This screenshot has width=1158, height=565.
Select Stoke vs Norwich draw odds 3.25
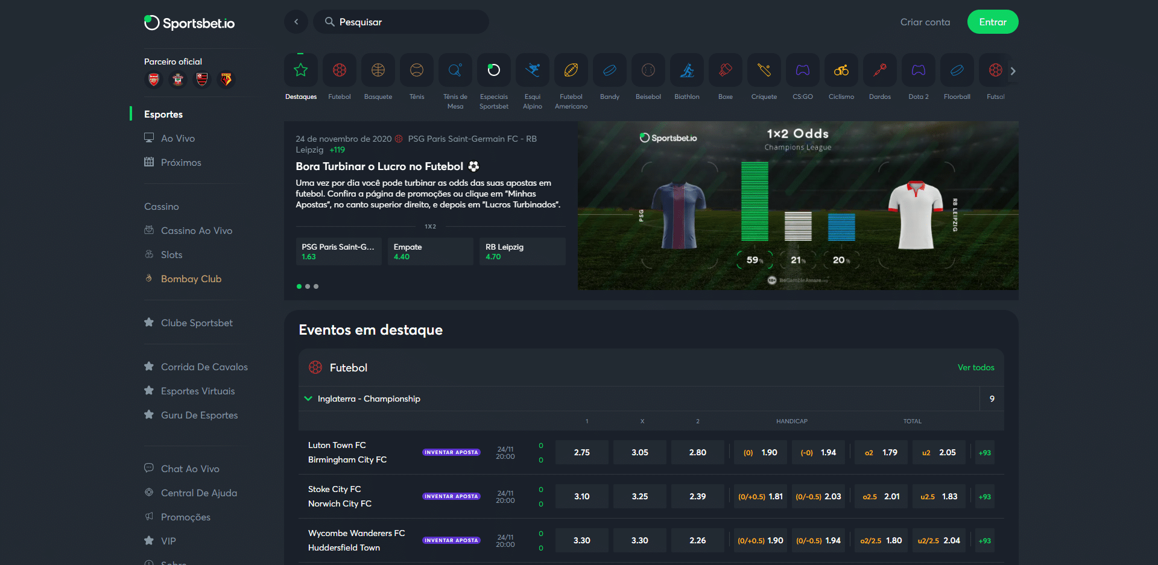tap(640, 496)
